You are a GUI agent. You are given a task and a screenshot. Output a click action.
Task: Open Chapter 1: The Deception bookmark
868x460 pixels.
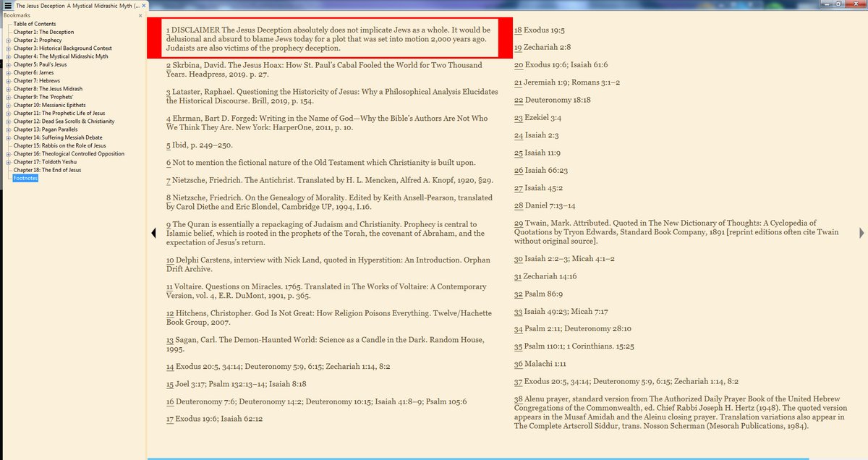(x=43, y=32)
